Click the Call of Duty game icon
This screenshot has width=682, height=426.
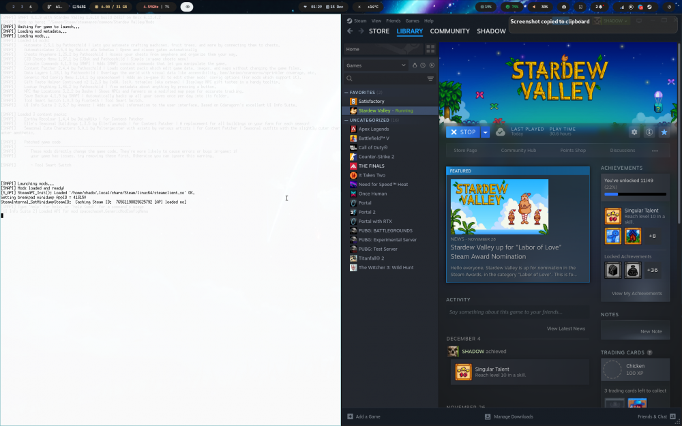pos(353,147)
